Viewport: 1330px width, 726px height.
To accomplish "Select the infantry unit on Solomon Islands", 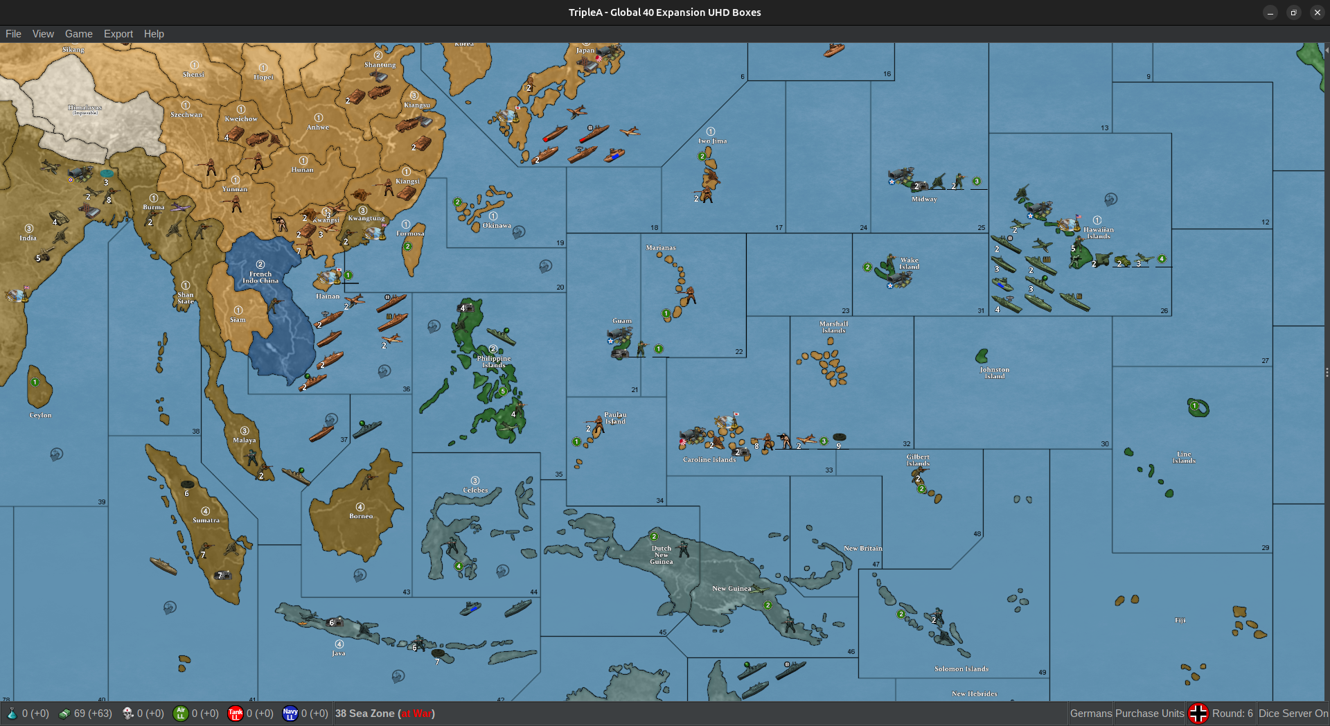I will 939,616.
